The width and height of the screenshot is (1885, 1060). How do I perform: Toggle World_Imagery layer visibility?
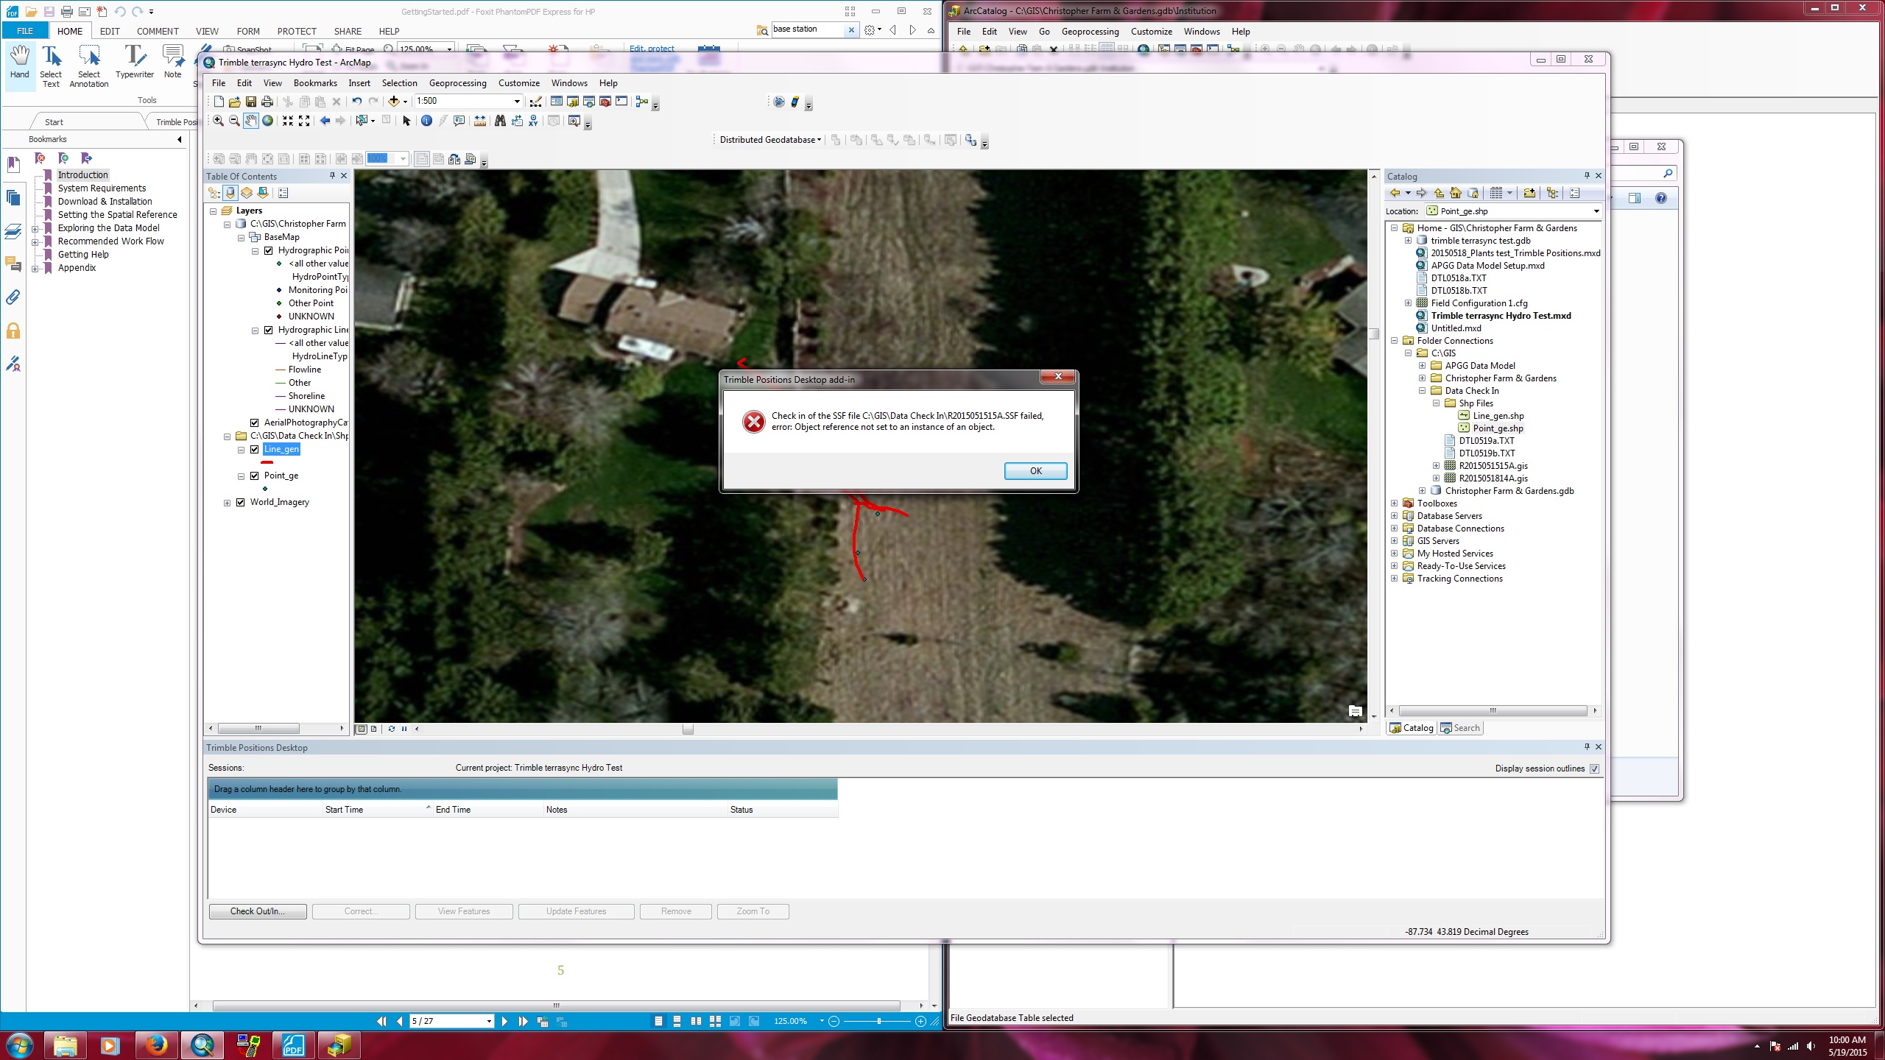(x=241, y=503)
